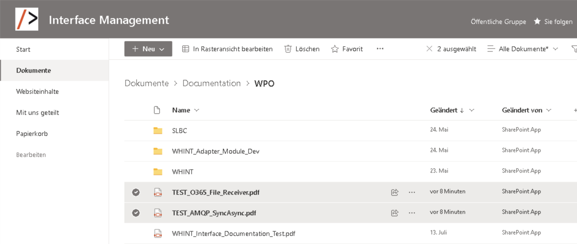Open the Name column sort dropdown

(x=197, y=110)
